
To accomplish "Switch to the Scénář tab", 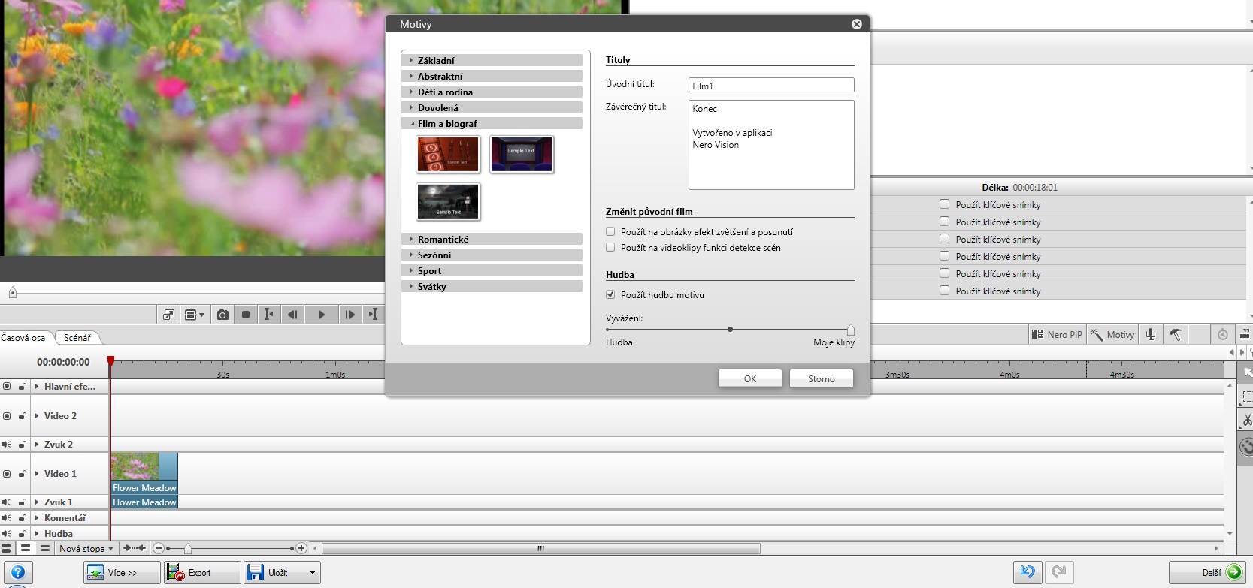I will point(77,338).
